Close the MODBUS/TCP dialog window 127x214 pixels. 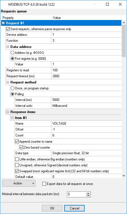tap(120, 4)
